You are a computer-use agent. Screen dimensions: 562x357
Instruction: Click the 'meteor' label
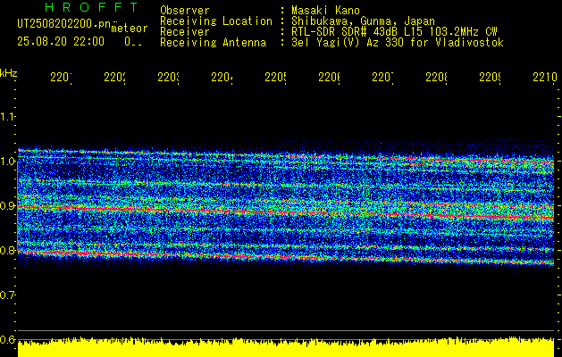coord(130,29)
